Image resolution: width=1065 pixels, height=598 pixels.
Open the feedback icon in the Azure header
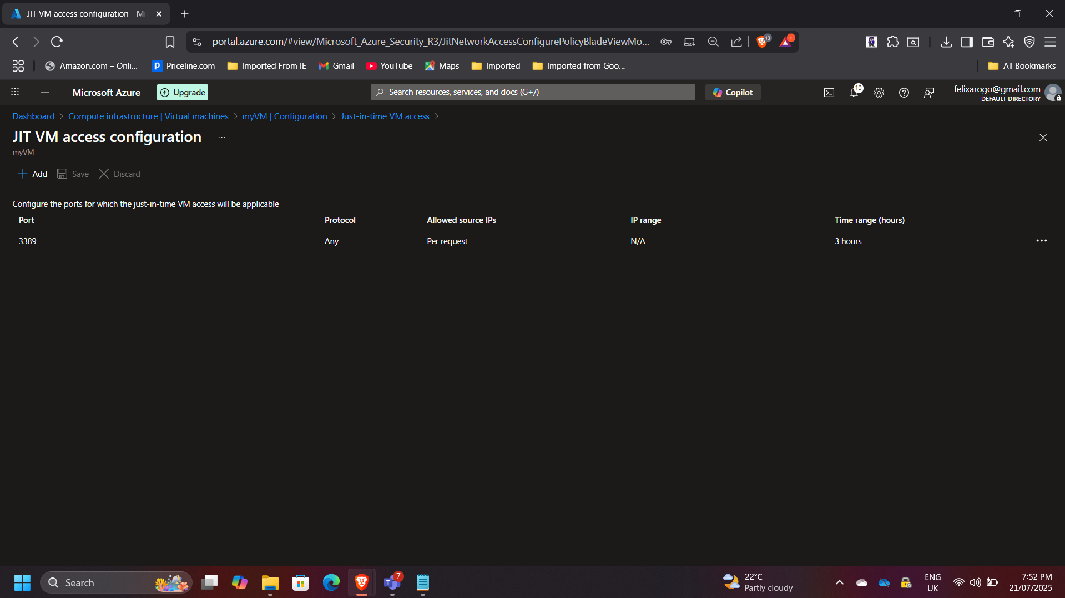coord(929,93)
